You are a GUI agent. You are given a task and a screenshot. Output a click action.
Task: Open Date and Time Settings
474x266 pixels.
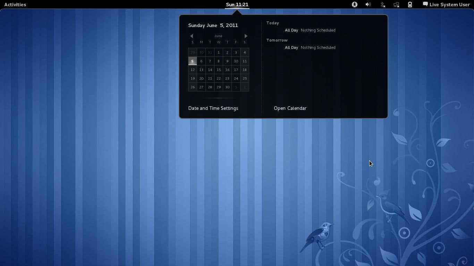click(213, 108)
